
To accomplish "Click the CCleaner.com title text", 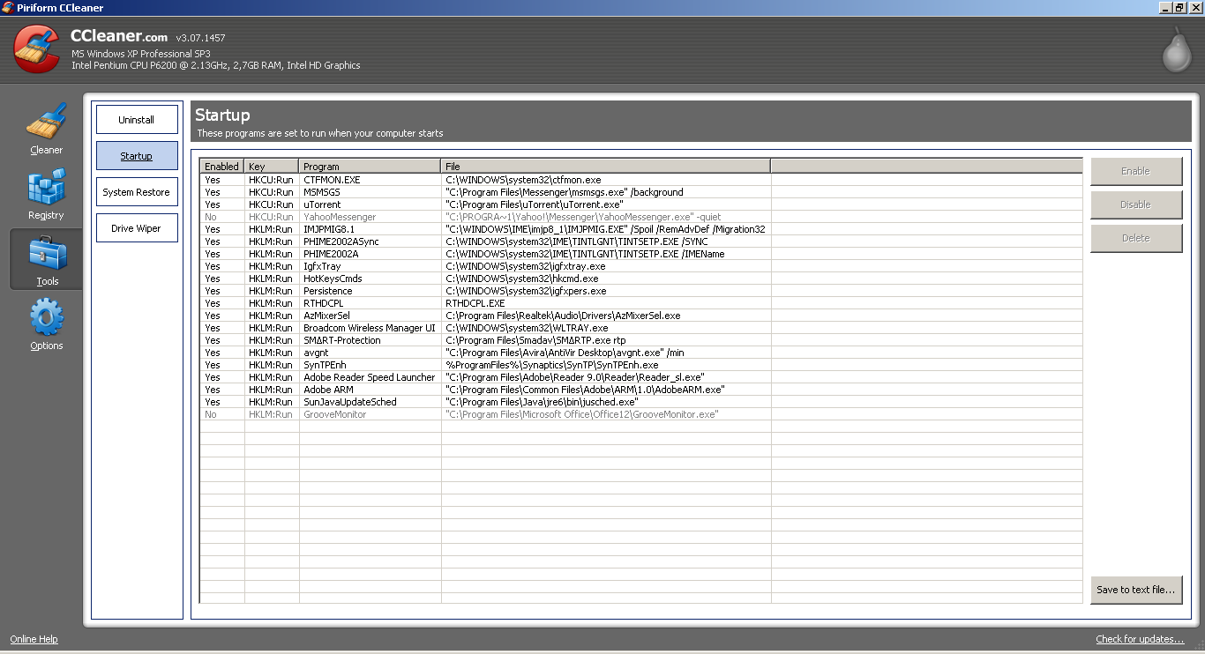I will click(x=119, y=37).
